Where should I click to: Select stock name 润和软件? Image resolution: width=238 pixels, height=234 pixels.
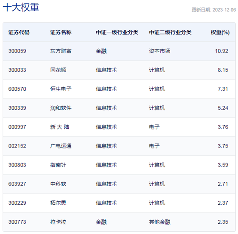(61, 108)
